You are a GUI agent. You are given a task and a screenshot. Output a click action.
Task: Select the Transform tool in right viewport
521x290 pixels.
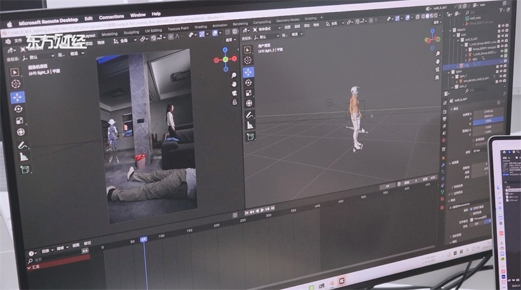tap(248, 103)
